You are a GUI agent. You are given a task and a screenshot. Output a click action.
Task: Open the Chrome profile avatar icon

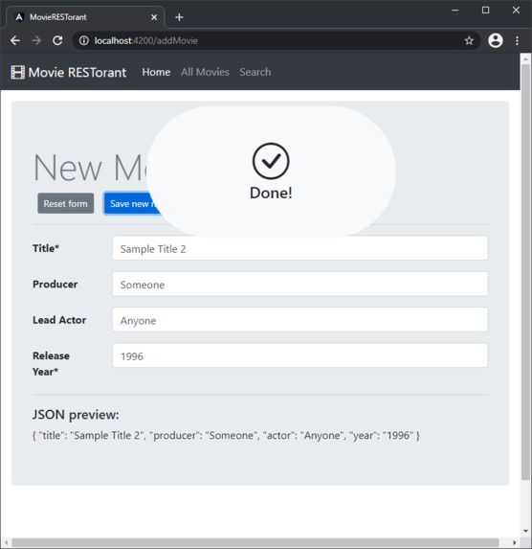click(x=496, y=40)
